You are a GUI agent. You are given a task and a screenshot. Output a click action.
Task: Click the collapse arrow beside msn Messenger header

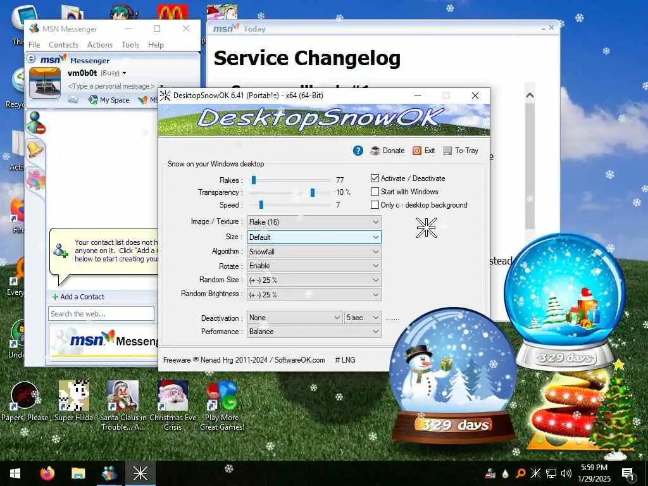pyautogui.click(x=31, y=59)
